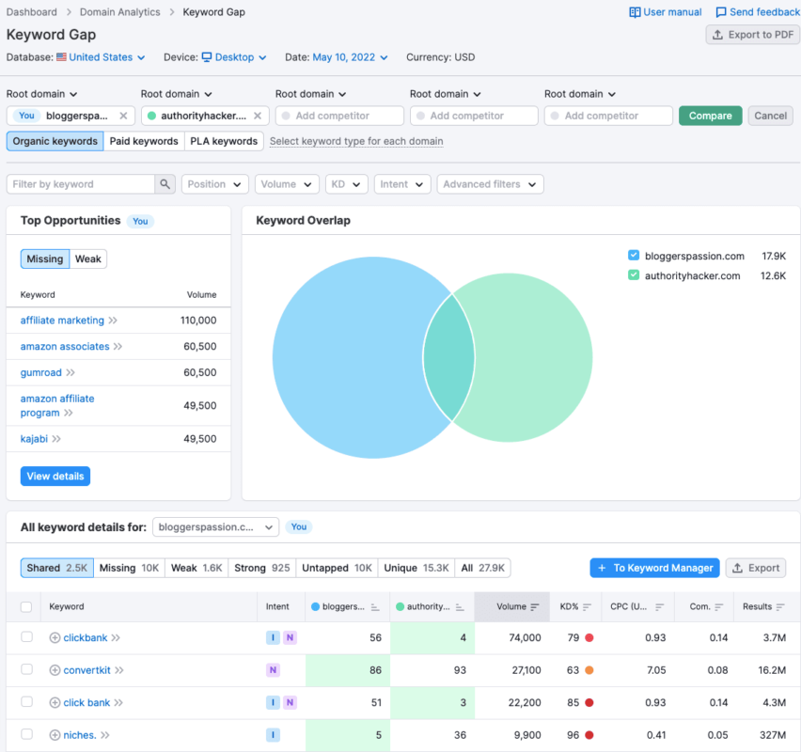
Task: Click arrows next to gumroad
Action: pos(71,372)
